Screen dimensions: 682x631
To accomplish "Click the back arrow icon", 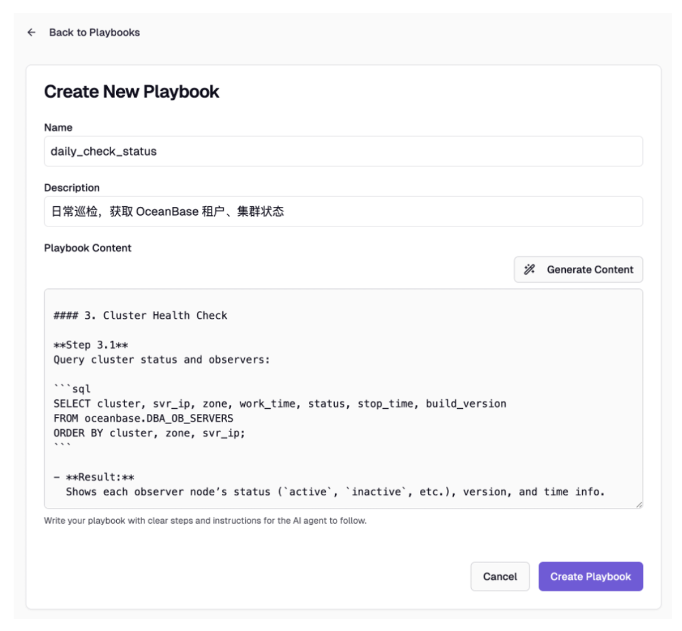I will coord(32,32).
